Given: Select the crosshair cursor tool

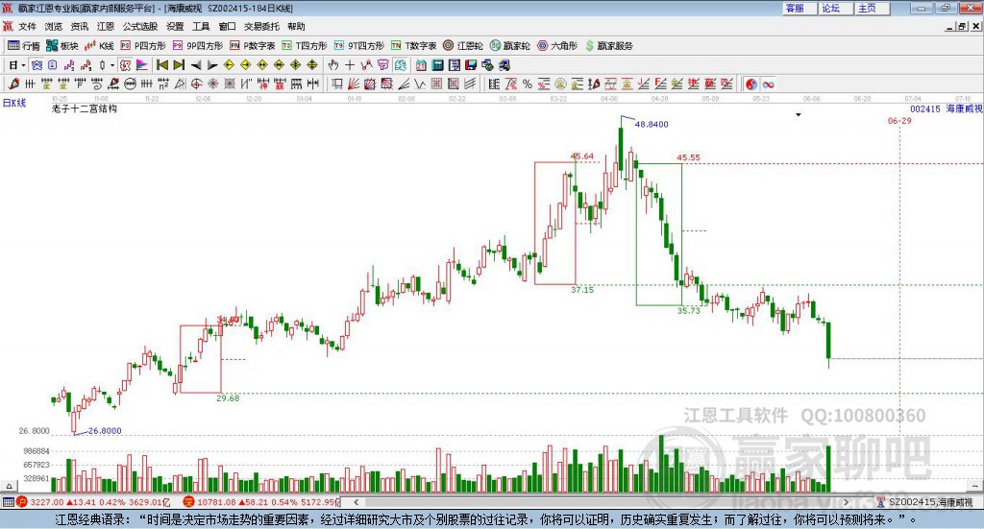Looking at the screenshot, I should pos(350,65).
